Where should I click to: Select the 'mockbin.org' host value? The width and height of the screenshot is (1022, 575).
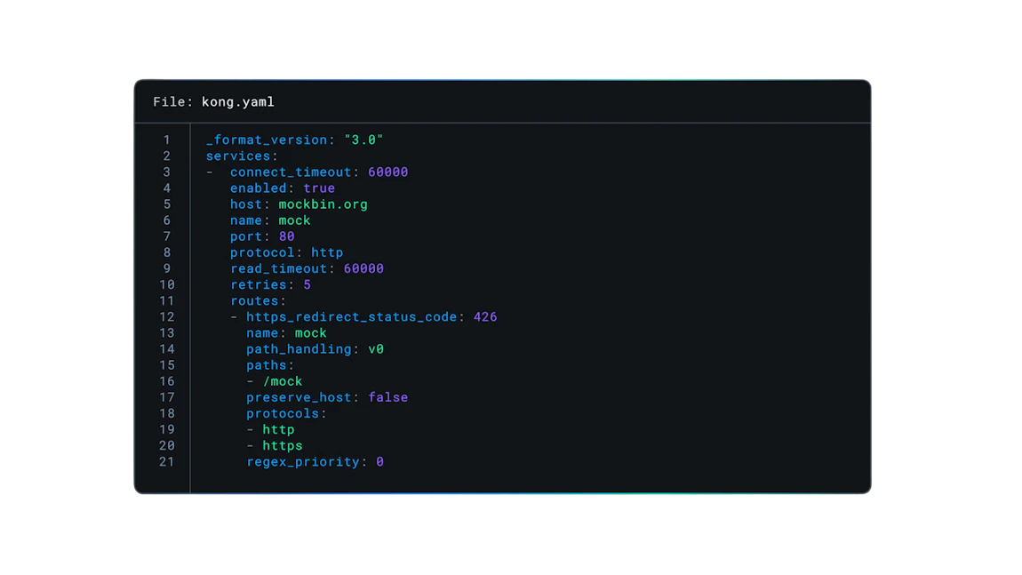[323, 204]
